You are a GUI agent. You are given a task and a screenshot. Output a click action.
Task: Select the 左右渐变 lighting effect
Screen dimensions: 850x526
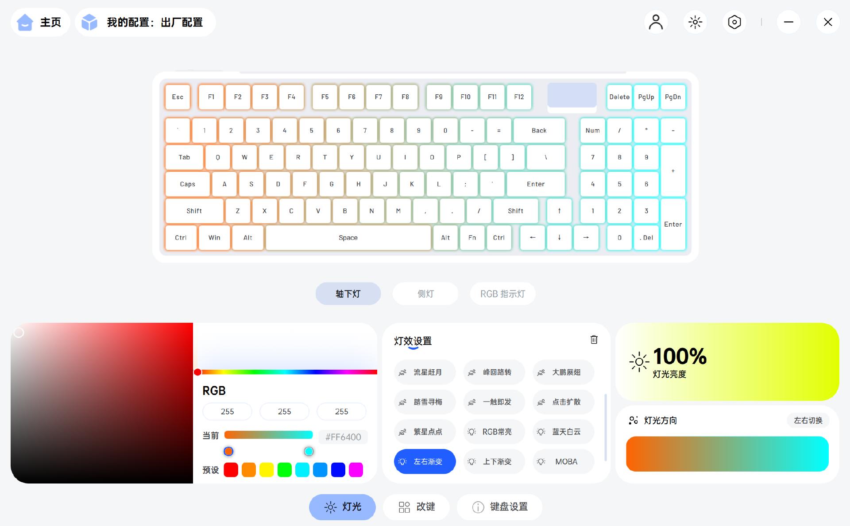tap(425, 461)
